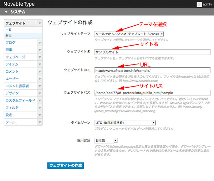
Task: Click into the ウェブサイト名 input field
Action: point(152,52)
